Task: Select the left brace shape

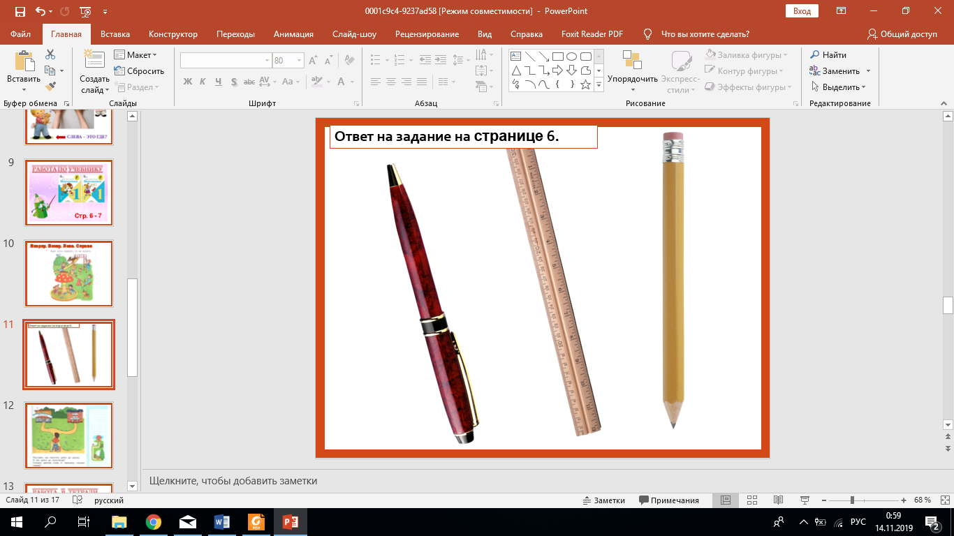Action: 557,84
